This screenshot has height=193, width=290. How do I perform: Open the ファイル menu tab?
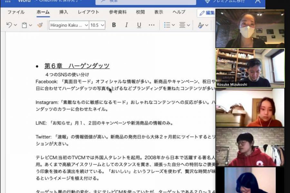16,12
